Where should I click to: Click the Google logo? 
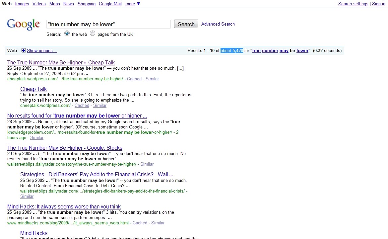tap(24, 24)
